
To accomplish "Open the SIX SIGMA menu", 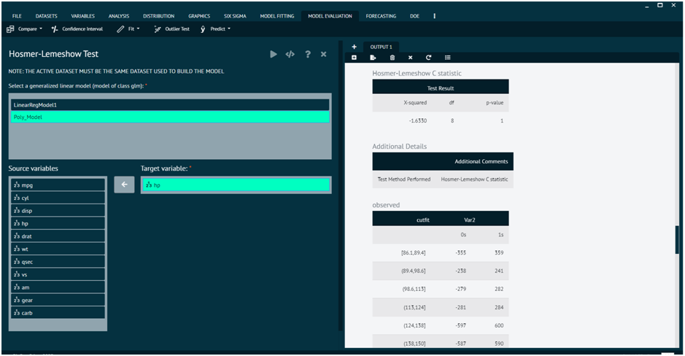I will coord(235,16).
